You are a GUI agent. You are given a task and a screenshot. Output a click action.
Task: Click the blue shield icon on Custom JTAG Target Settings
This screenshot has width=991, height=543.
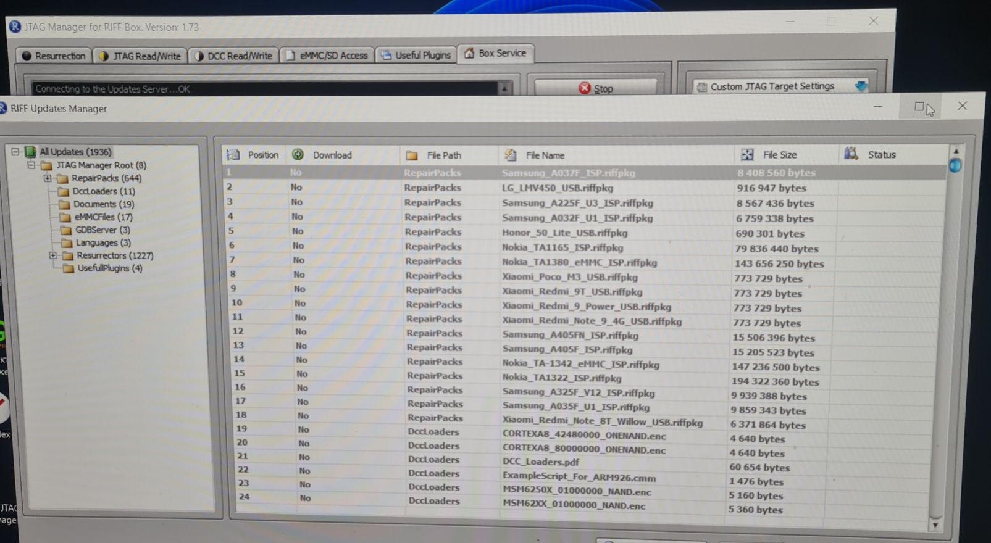tap(861, 86)
